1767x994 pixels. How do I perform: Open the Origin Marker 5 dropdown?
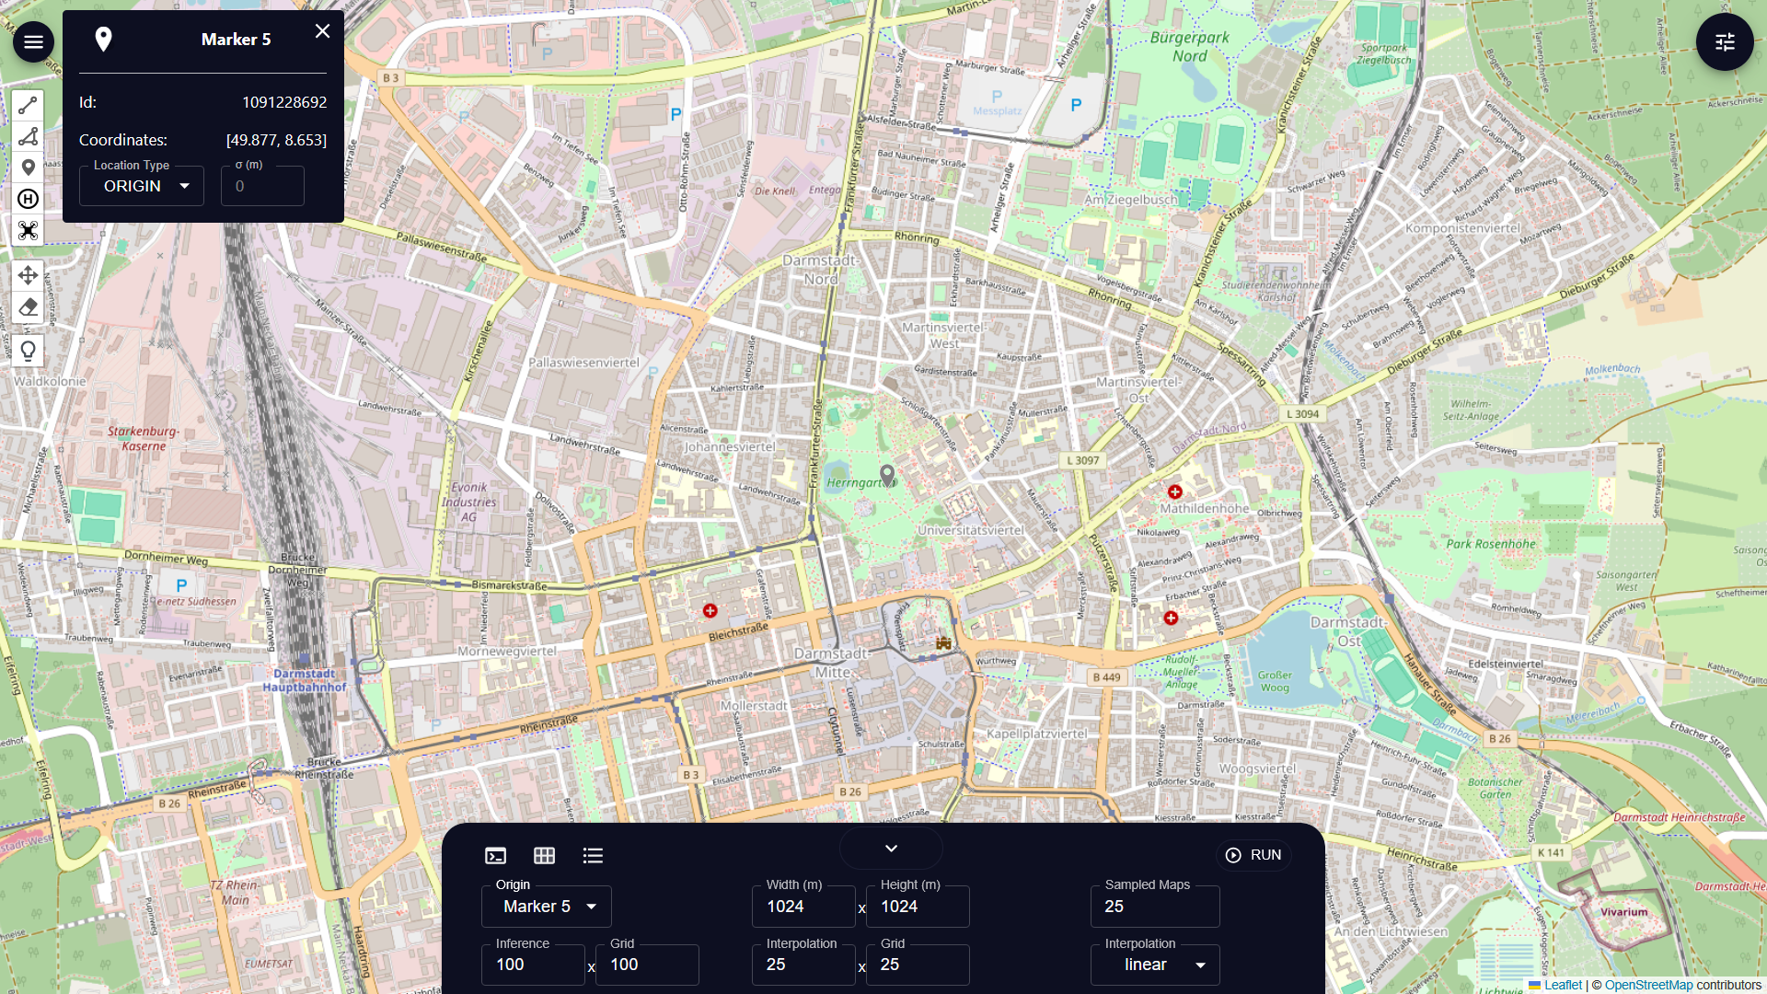pos(546,907)
